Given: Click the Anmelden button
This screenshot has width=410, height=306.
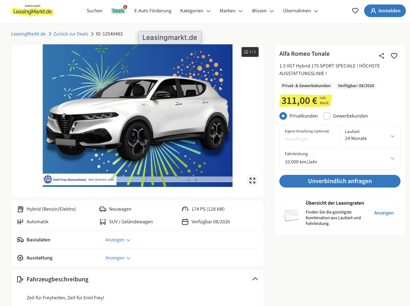Looking at the screenshot, I should 385,11.
